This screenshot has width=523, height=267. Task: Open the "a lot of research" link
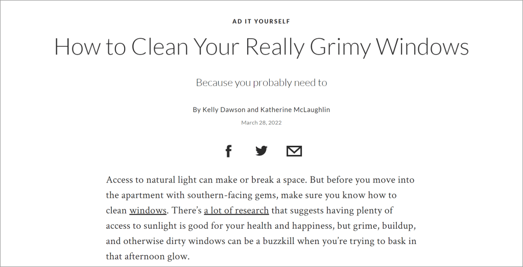click(x=236, y=210)
